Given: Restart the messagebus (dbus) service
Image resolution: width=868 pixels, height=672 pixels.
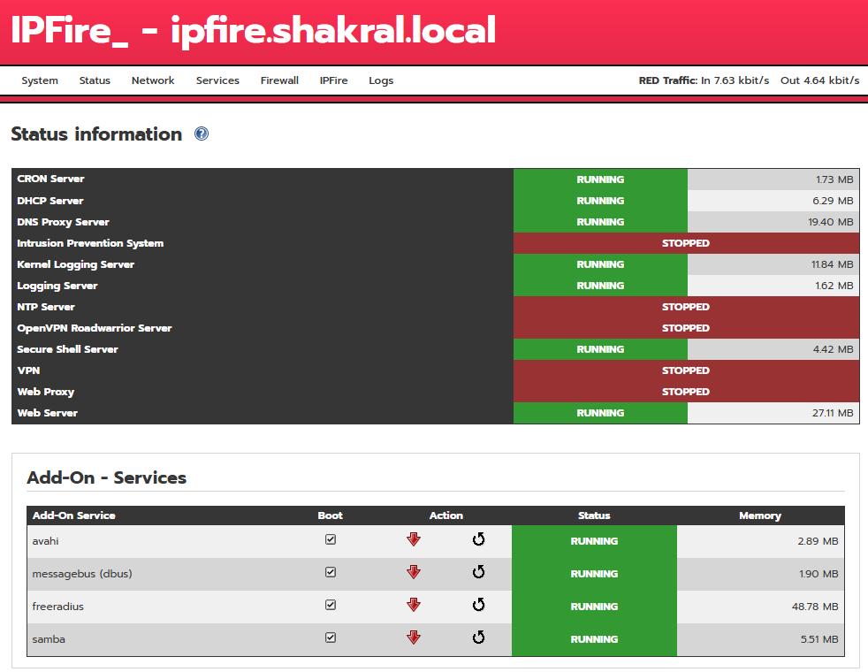Looking at the screenshot, I should [479, 572].
